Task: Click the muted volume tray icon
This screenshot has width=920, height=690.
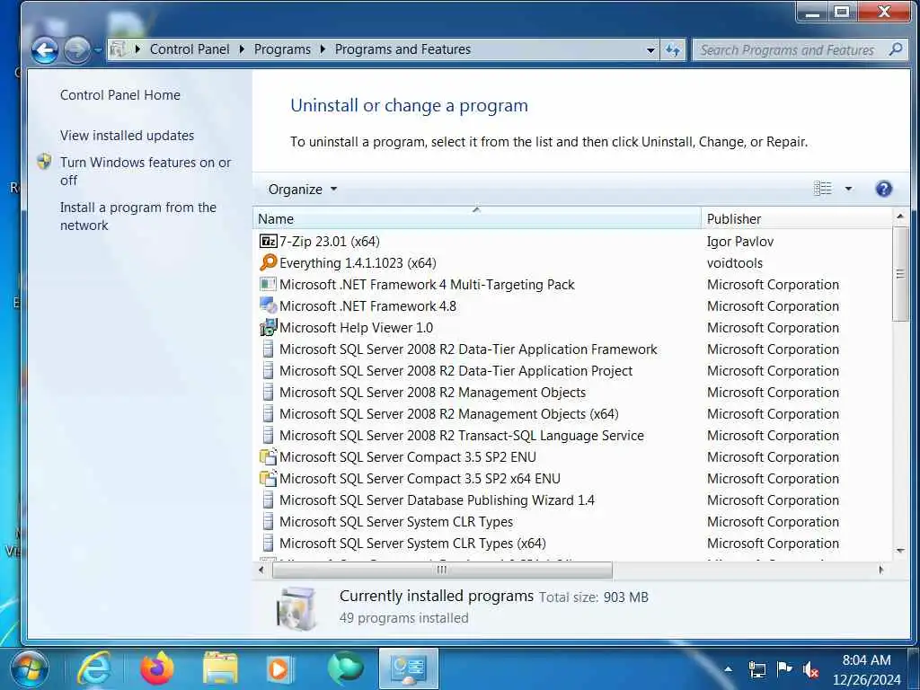Action: click(811, 669)
